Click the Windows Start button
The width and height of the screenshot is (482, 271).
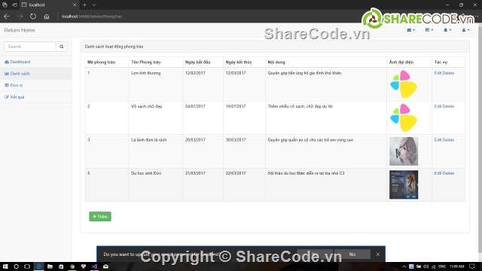click(5, 266)
